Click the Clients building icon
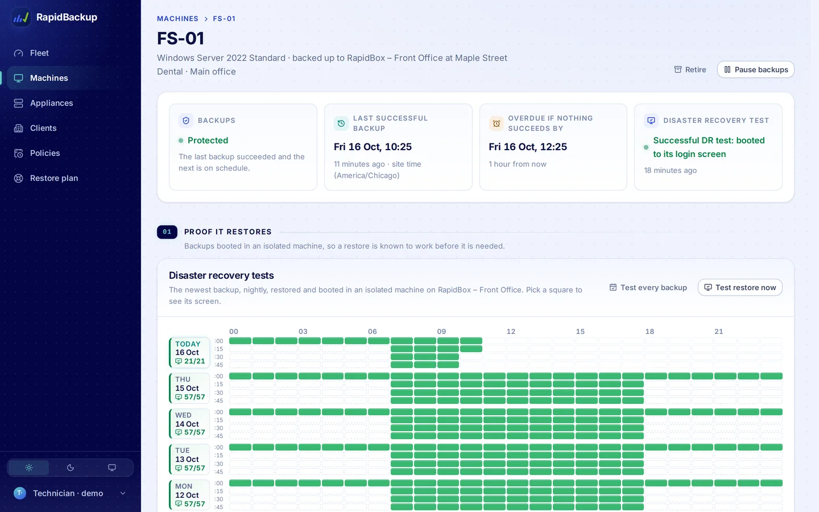 click(19, 128)
